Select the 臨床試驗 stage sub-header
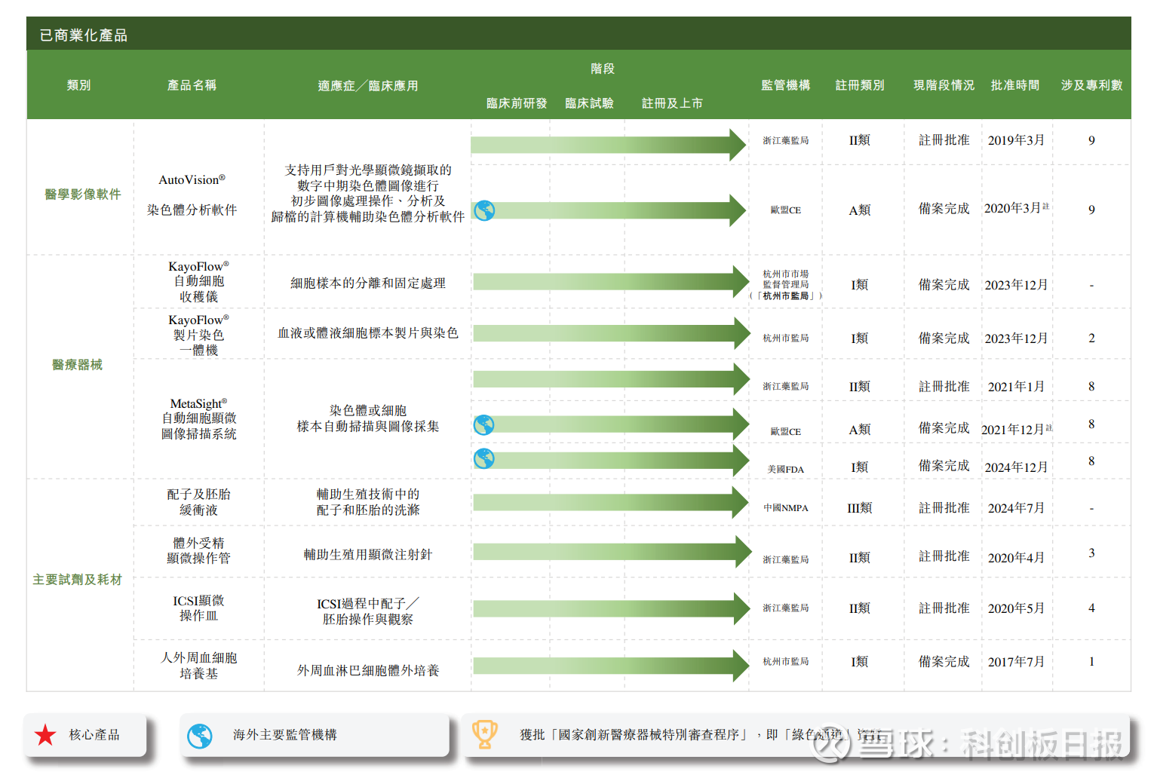The width and height of the screenshot is (1157, 781). 589,103
